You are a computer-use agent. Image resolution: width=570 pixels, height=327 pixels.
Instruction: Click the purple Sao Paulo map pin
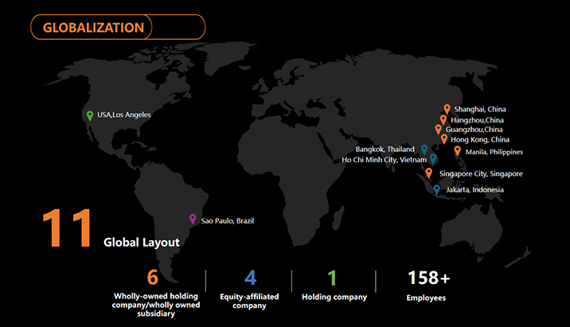click(193, 219)
